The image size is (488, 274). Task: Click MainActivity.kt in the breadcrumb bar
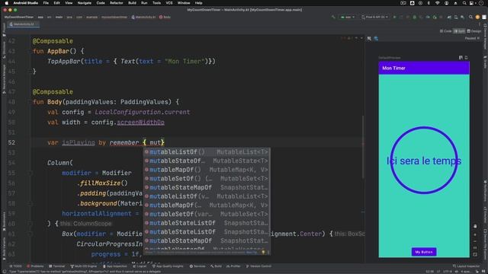click(x=143, y=17)
